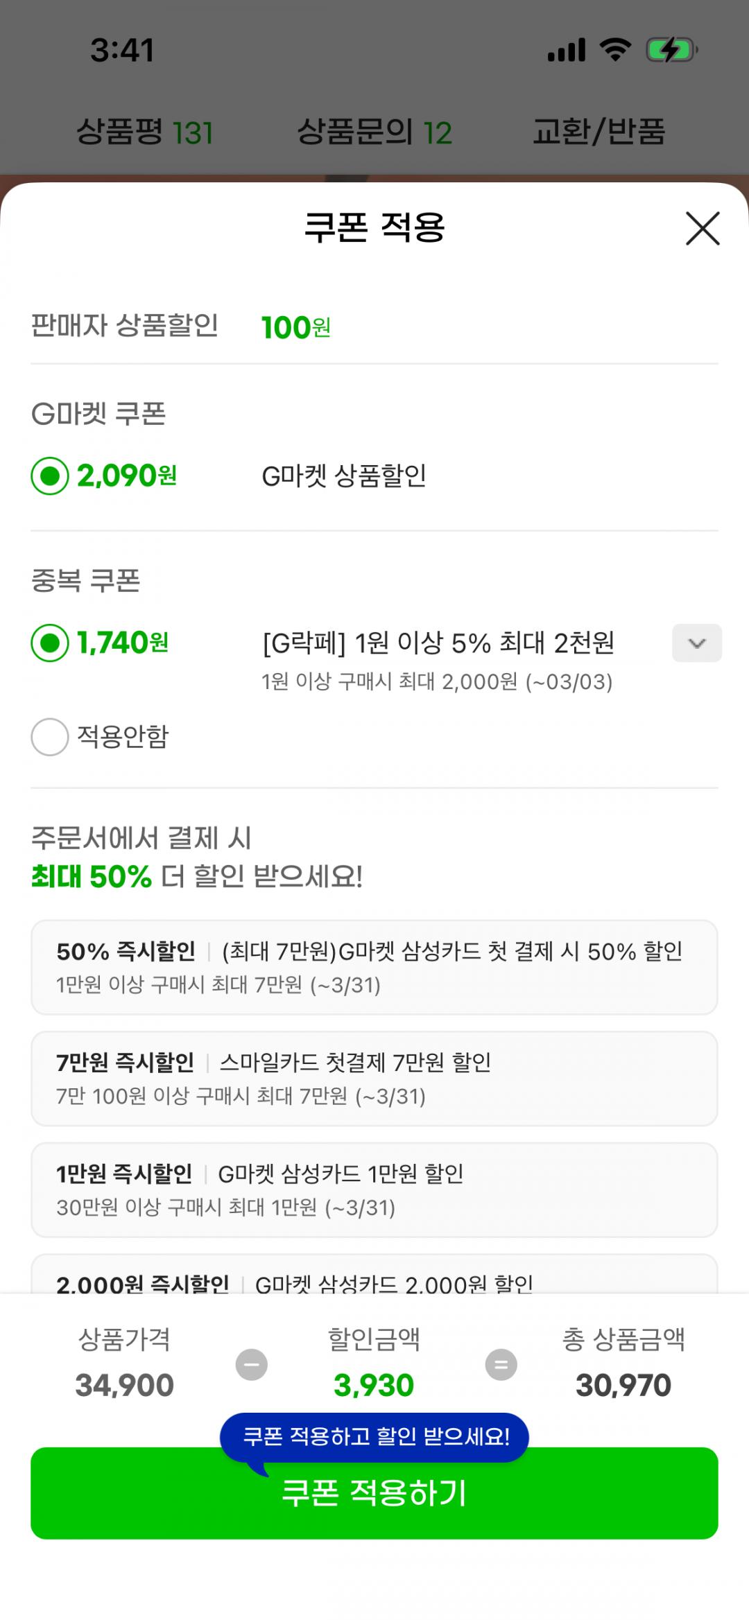Open the 상품평 131 tab

click(x=144, y=132)
